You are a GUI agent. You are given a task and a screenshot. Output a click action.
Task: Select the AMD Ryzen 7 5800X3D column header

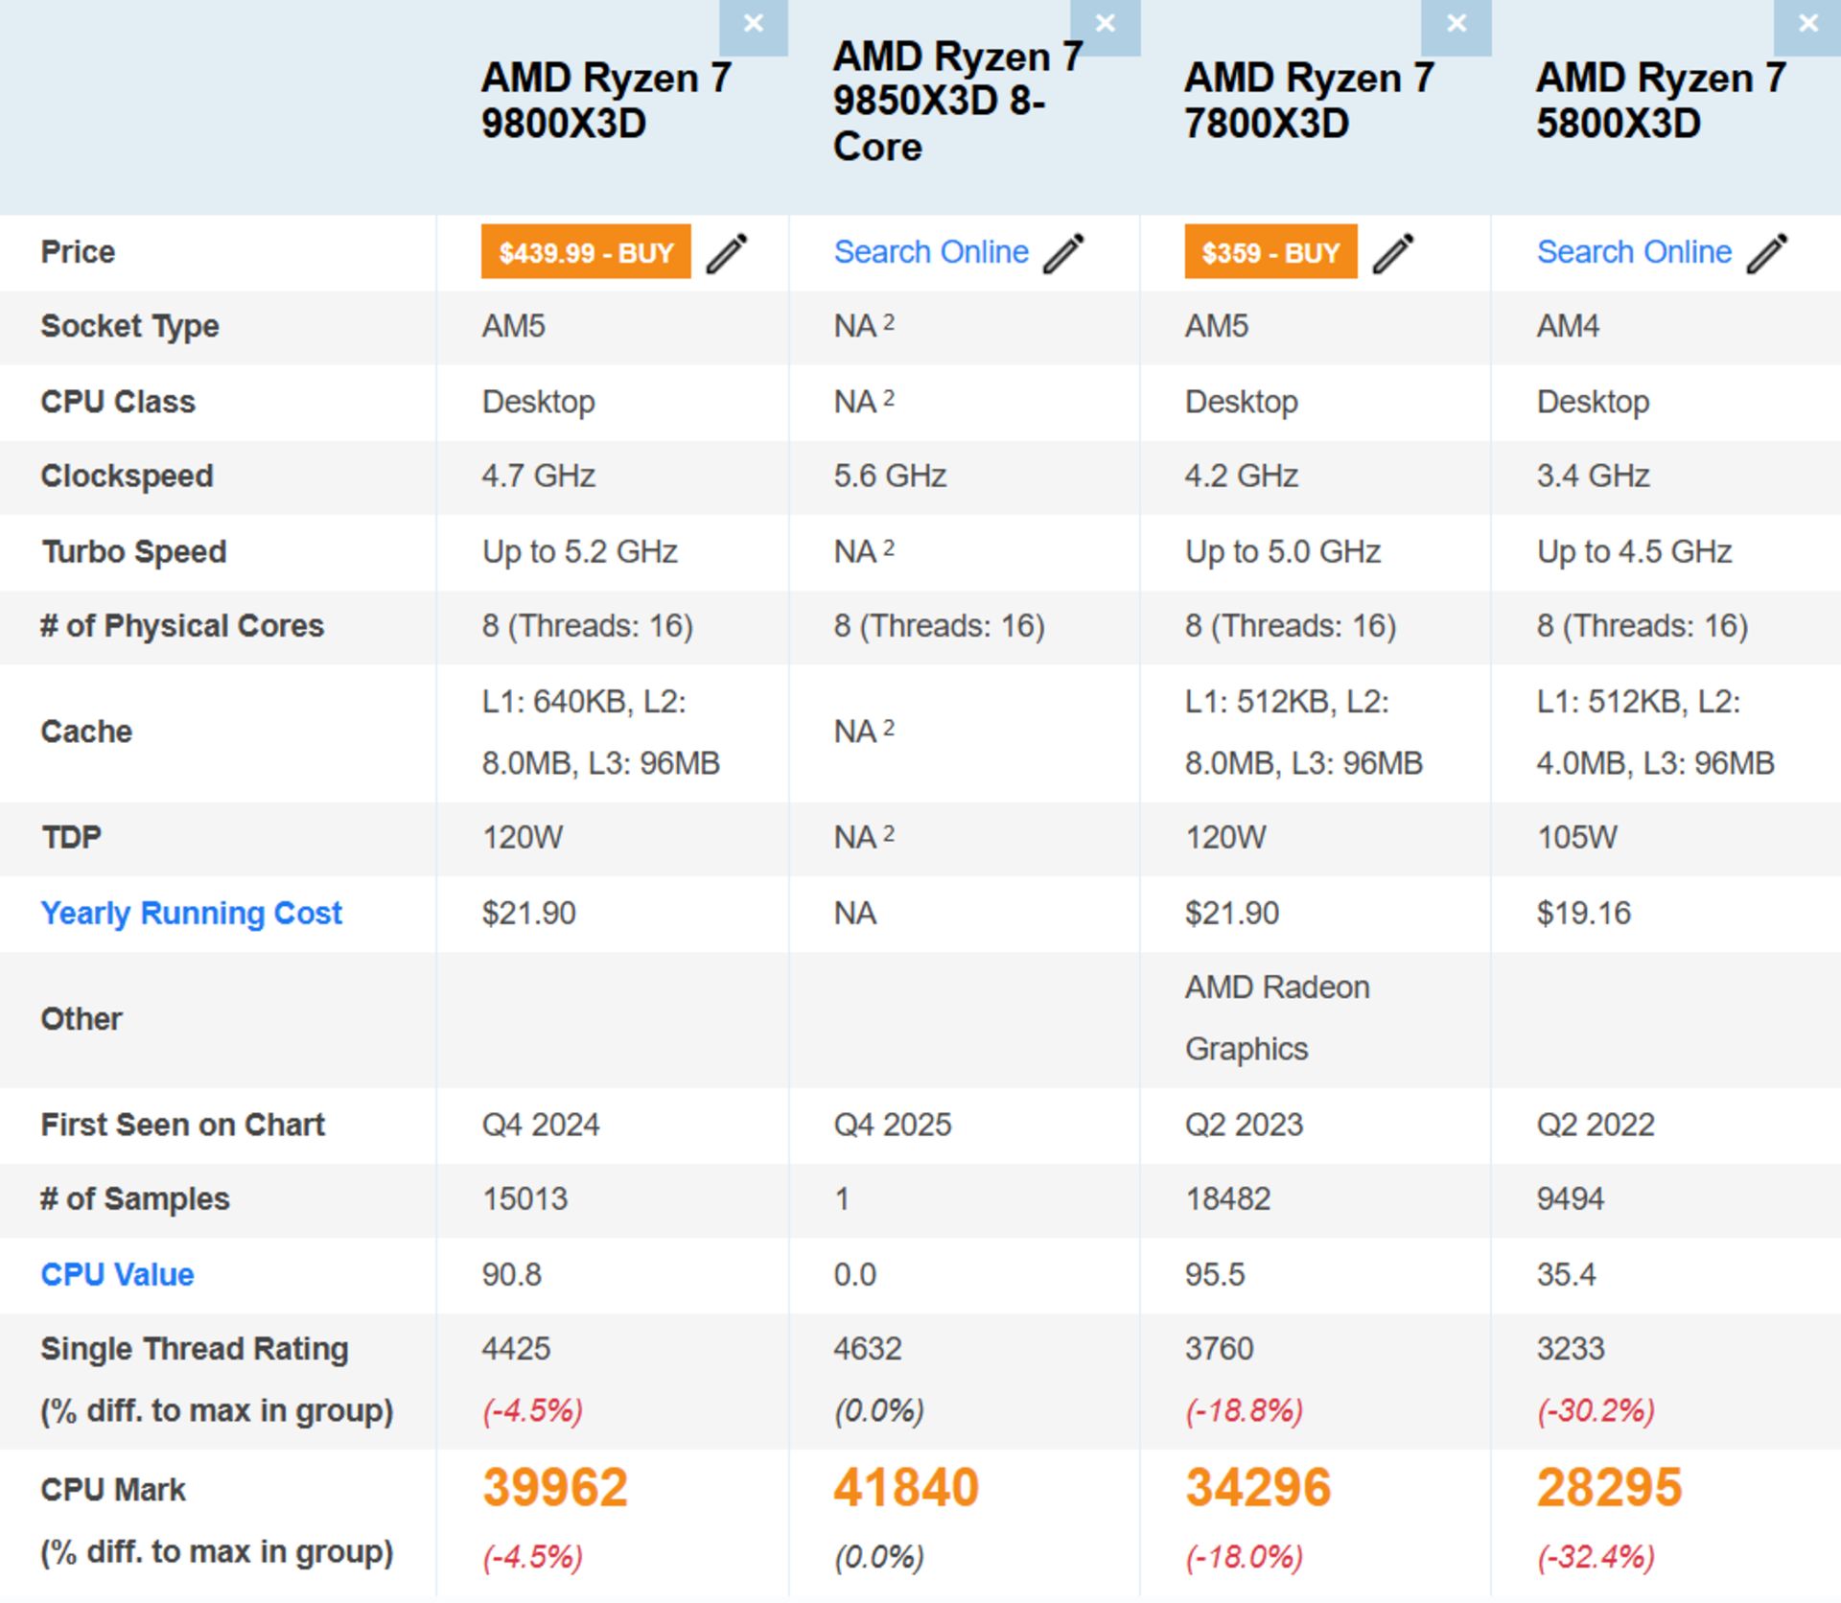(1661, 99)
